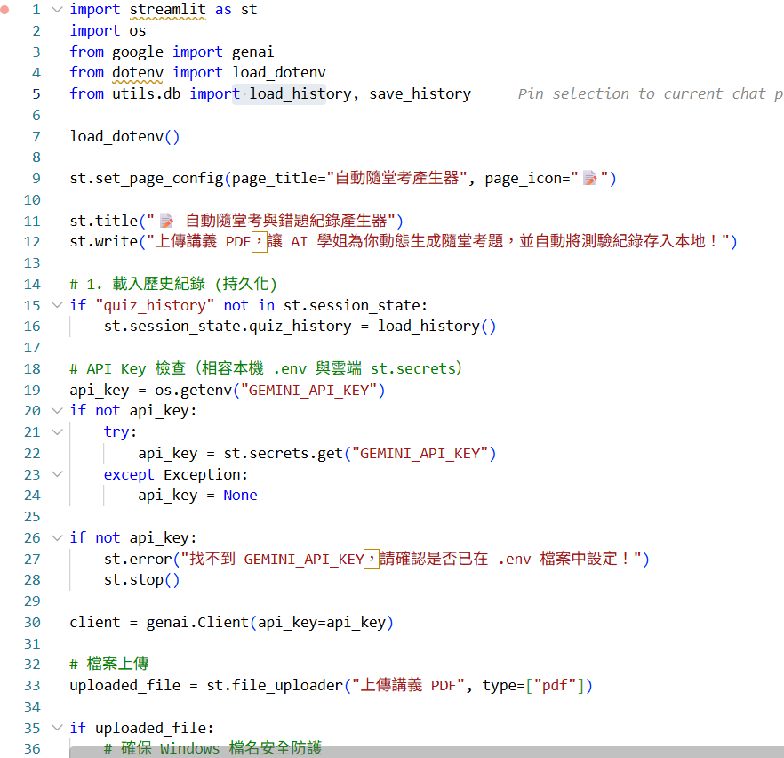
Task: Click 'st.error' on line 27
Action: coord(138,559)
